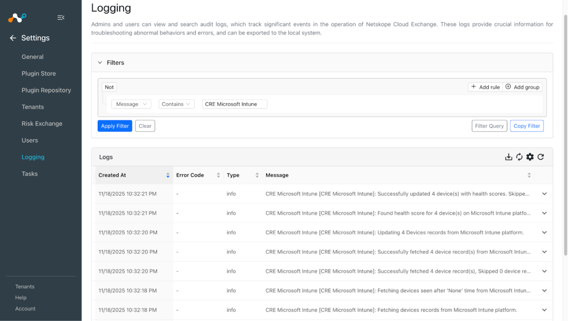This screenshot has height=321, width=568.
Task: Sort by Error Code column arrows
Action: (x=218, y=175)
